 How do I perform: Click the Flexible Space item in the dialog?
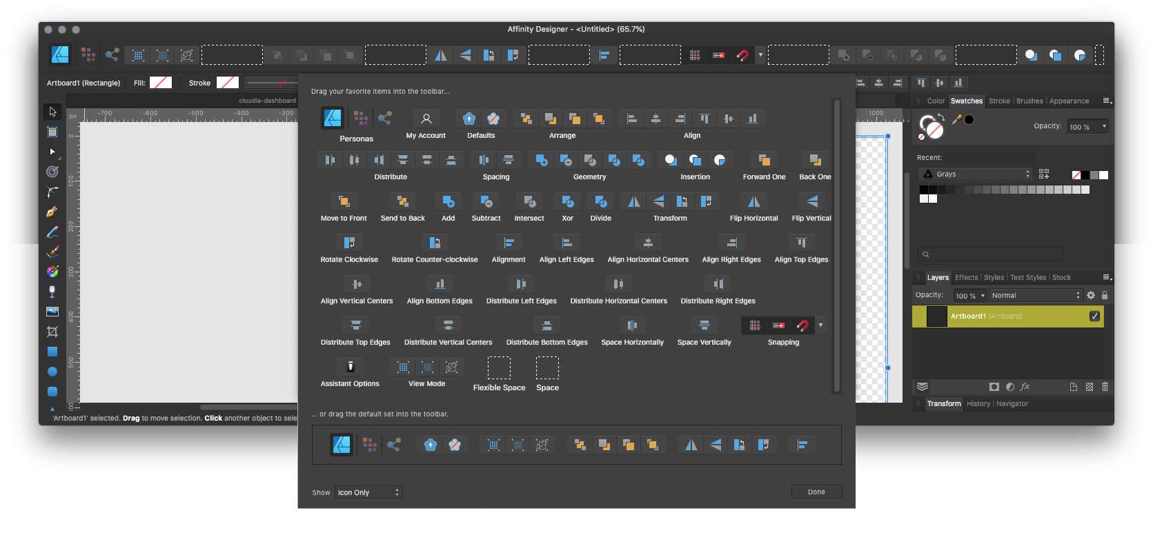[499, 368]
